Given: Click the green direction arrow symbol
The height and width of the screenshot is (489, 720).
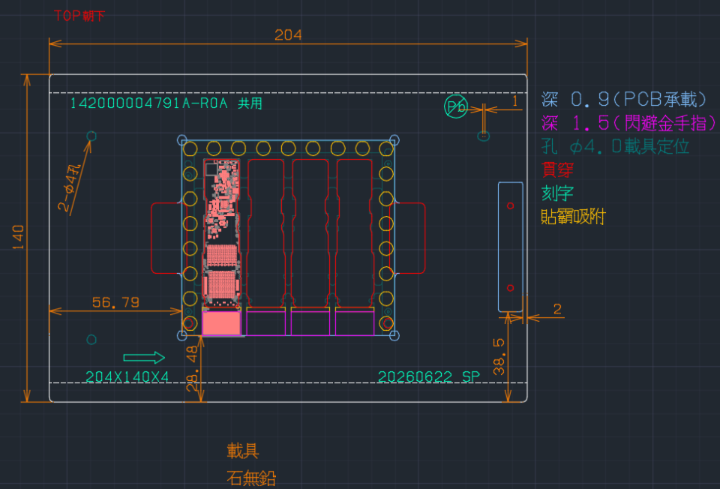Looking at the screenshot, I should click(x=144, y=358).
